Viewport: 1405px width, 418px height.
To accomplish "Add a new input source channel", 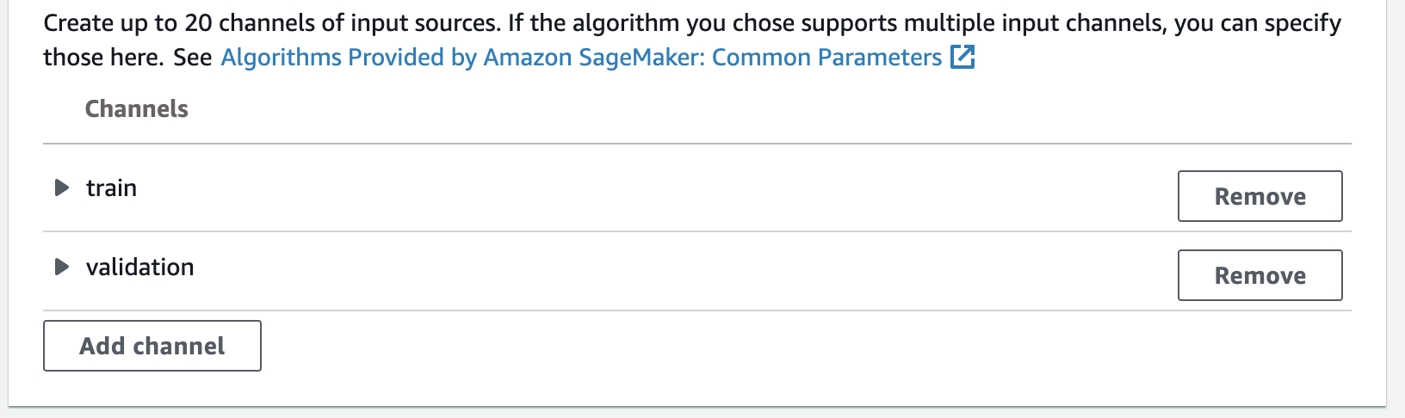I will pyautogui.click(x=152, y=346).
